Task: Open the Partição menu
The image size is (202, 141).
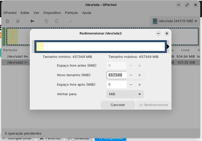Action: (x=71, y=13)
